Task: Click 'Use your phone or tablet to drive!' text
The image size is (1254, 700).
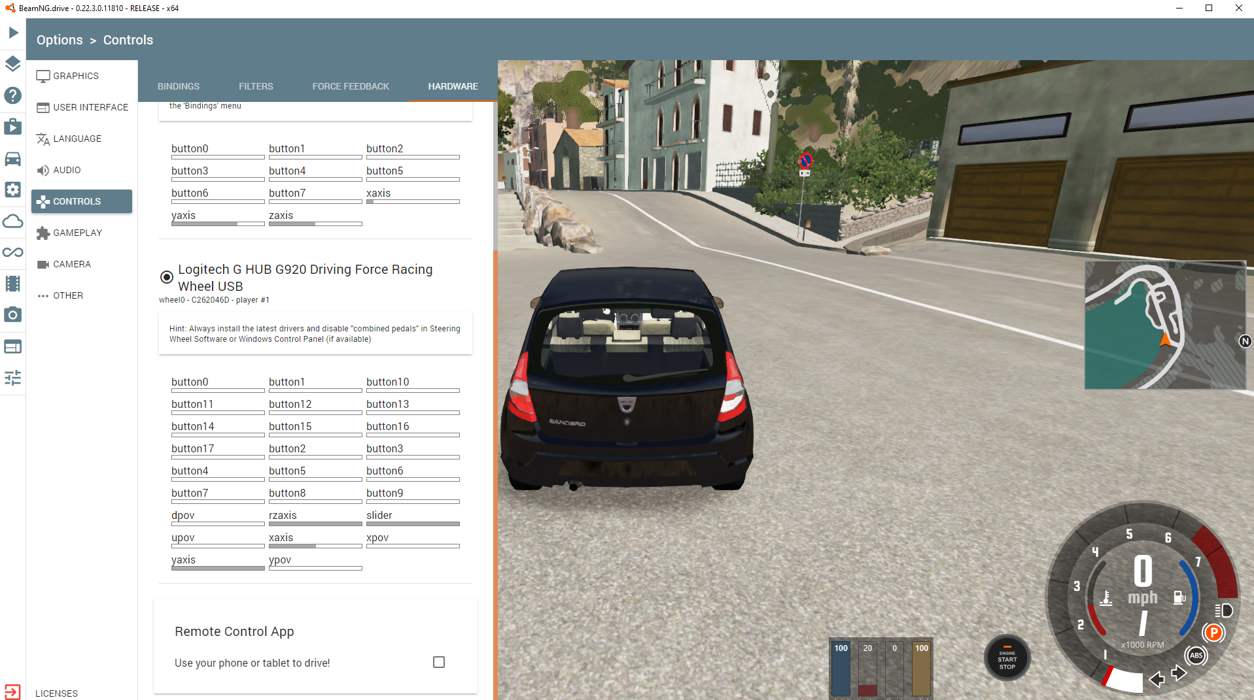Action: 252,663
